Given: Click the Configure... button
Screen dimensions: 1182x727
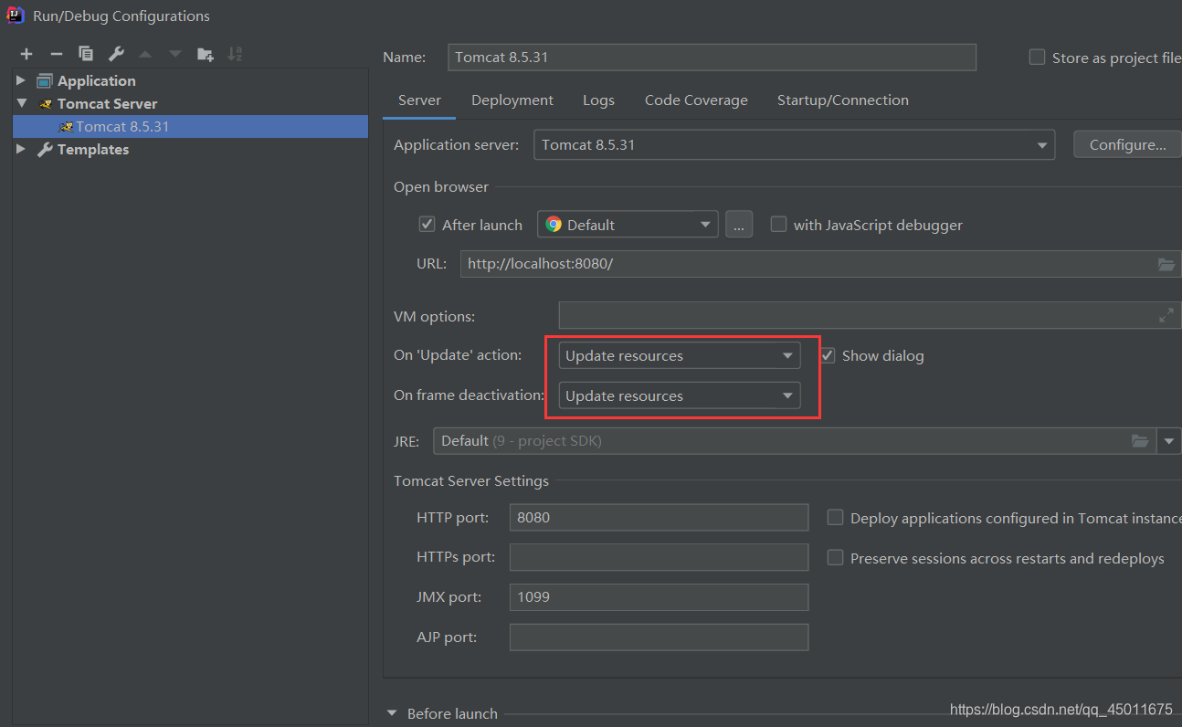Looking at the screenshot, I should point(1128,144).
